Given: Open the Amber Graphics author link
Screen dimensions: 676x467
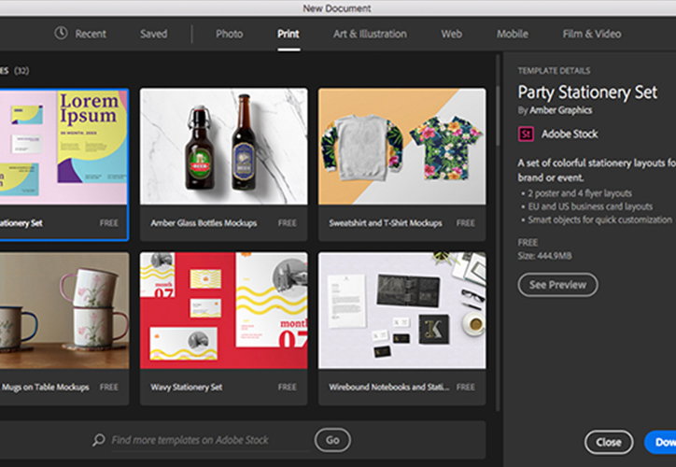Looking at the screenshot, I should point(561,110).
